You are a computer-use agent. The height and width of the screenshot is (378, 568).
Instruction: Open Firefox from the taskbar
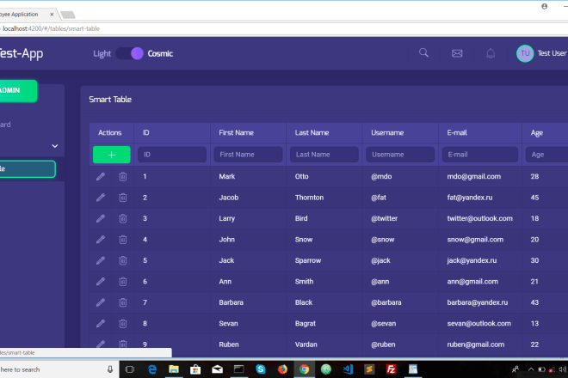click(282, 369)
